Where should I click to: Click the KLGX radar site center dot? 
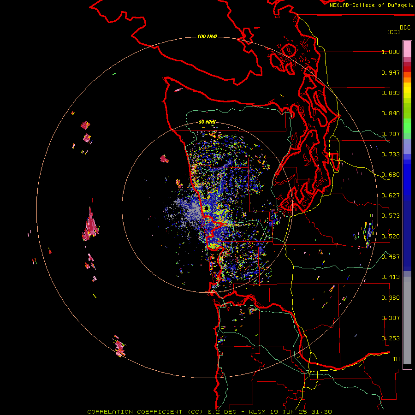207,209
